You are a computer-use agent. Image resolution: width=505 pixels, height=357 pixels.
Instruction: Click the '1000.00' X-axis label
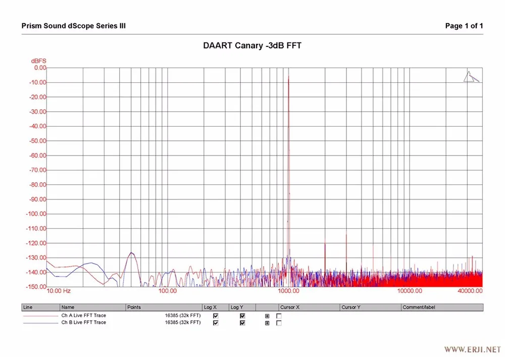coord(288,291)
